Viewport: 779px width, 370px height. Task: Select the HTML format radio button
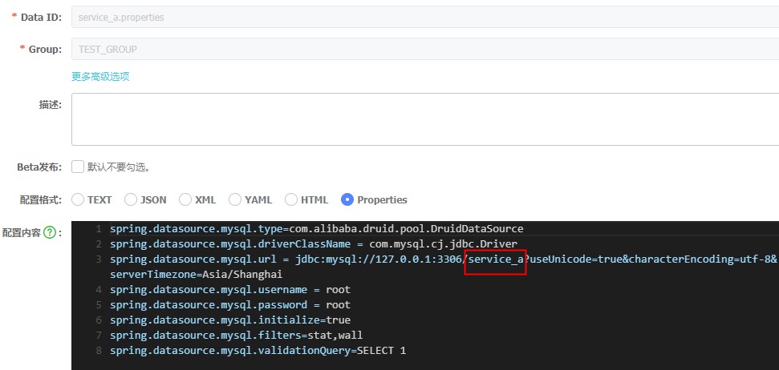coord(291,199)
